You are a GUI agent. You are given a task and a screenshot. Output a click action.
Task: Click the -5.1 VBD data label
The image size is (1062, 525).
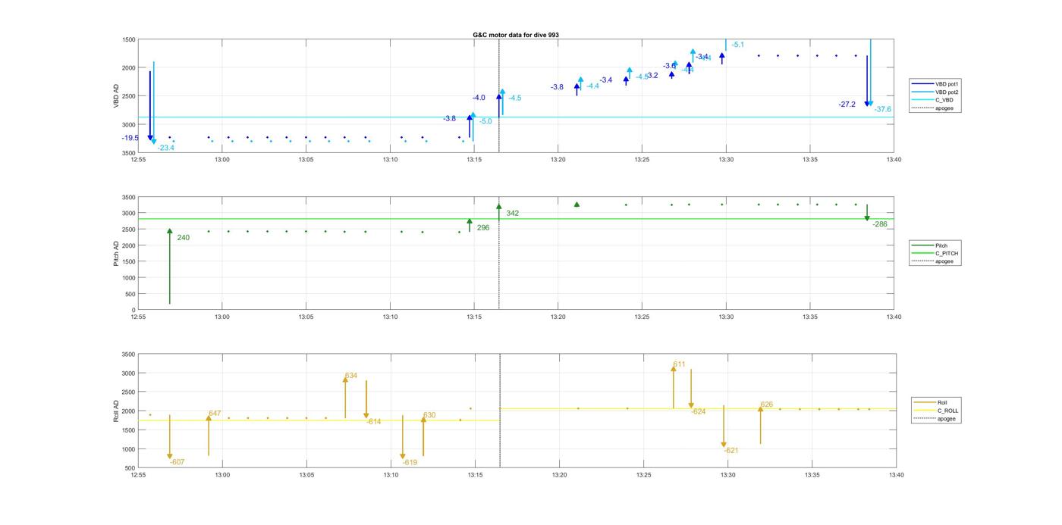[737, 45]
